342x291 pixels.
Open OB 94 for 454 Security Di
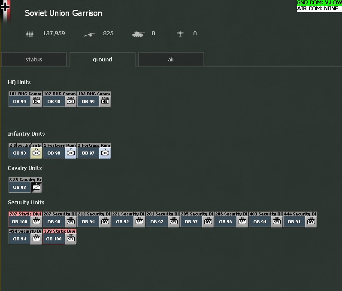coord(20,239)
